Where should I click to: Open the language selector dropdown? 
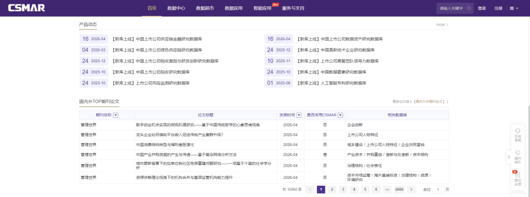(514, 8)
